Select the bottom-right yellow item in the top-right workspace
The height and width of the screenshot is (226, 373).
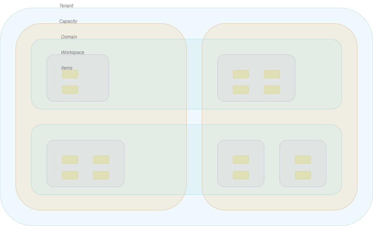(272, 89)
